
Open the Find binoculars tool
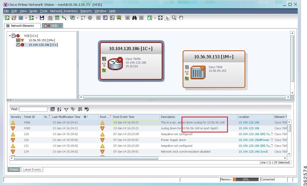pyautogui.click(x=134, y=18)
